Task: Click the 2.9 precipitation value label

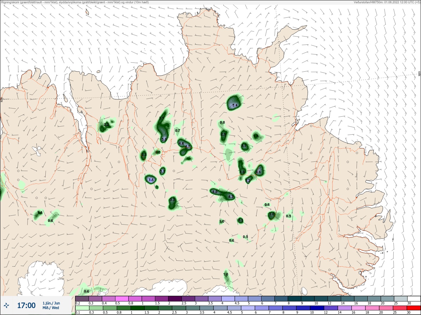Action: [223, 134]
